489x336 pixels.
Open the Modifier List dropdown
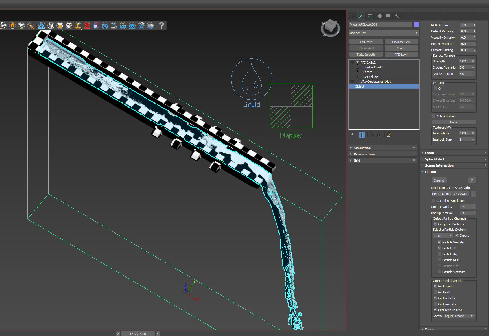click(x=384, y=33)
